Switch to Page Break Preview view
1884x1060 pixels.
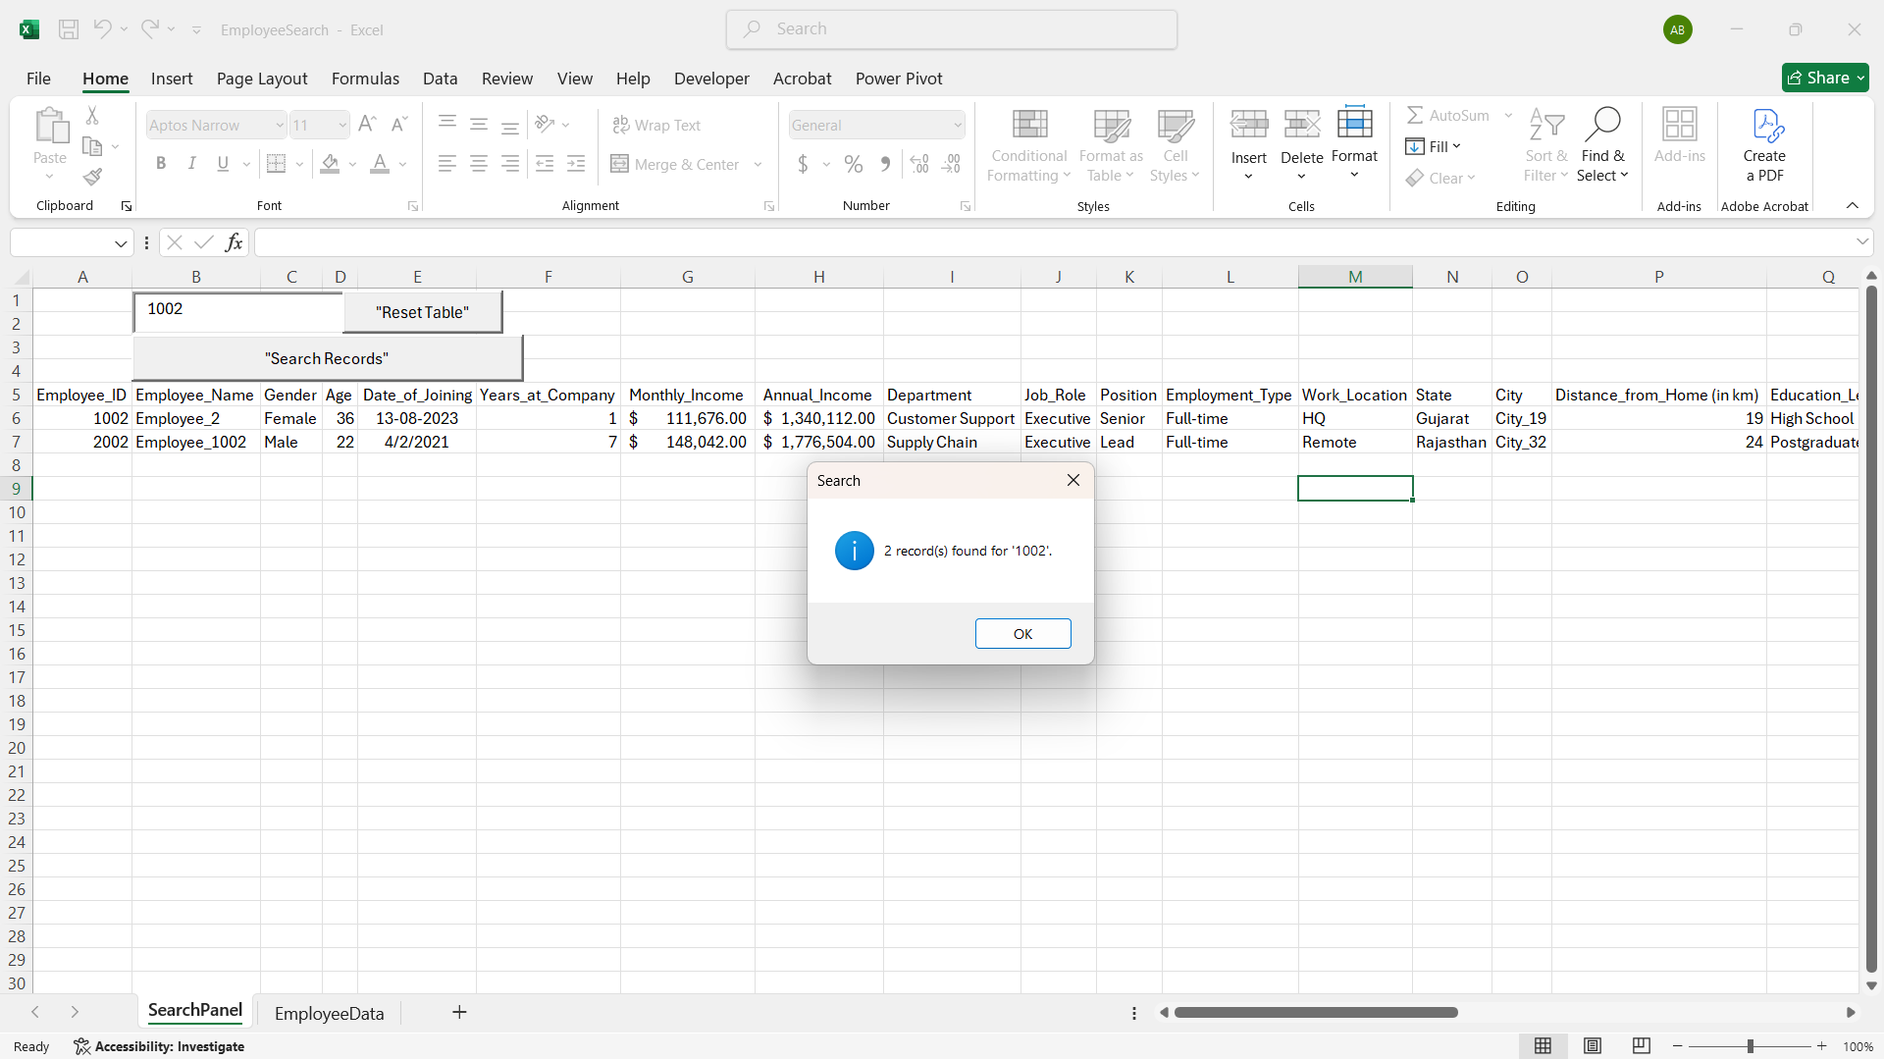click(1641, 1046)
